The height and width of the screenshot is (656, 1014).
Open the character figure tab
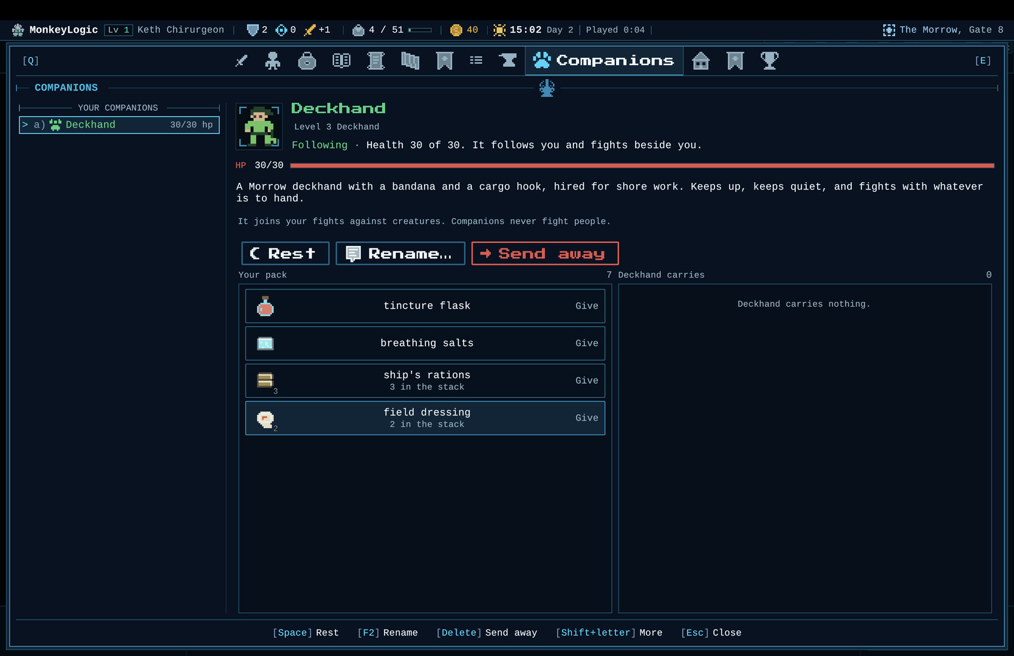(x=273, y=61)
